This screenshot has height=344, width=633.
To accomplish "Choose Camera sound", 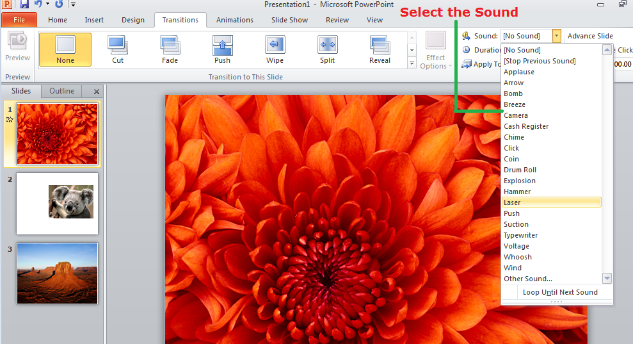I will tap(551, 115).
